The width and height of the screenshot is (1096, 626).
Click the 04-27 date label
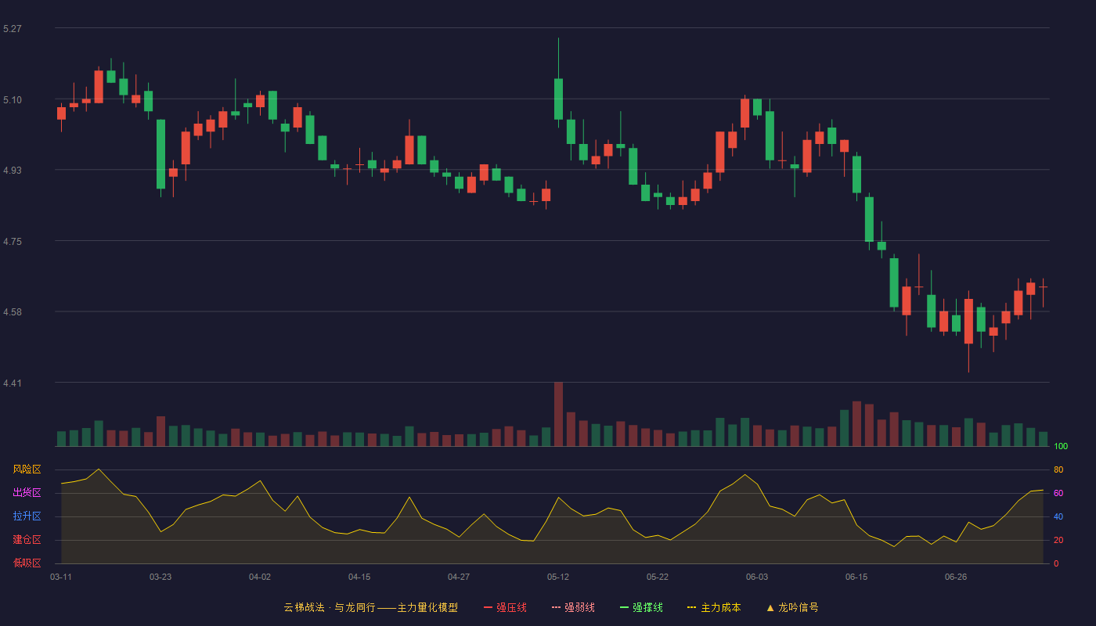[459, 577]
